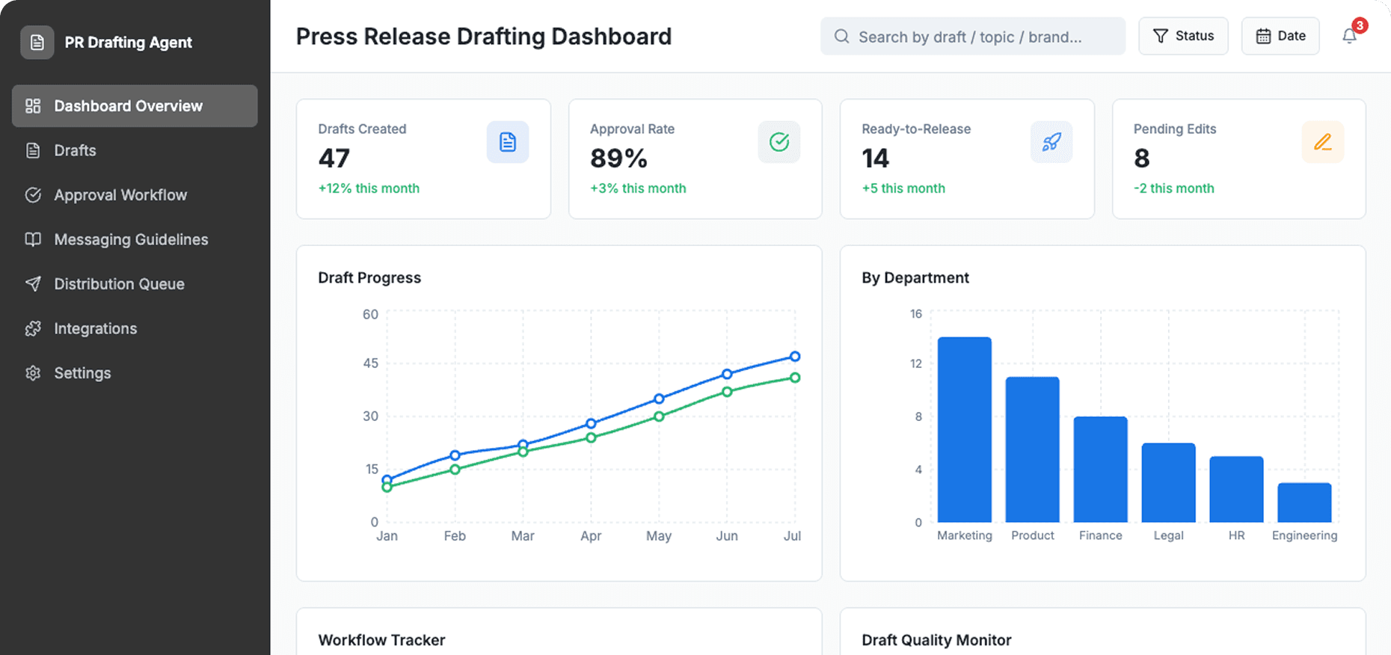Click the Ready-to-Release rocket icon
The width and height of the screenshot is (1391, 655).
coord(1051,142)
